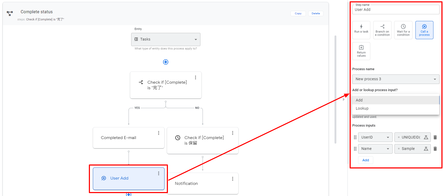Screen dimensions: 443x196
Task: Click the Copy button
Action: pos(298,14)
